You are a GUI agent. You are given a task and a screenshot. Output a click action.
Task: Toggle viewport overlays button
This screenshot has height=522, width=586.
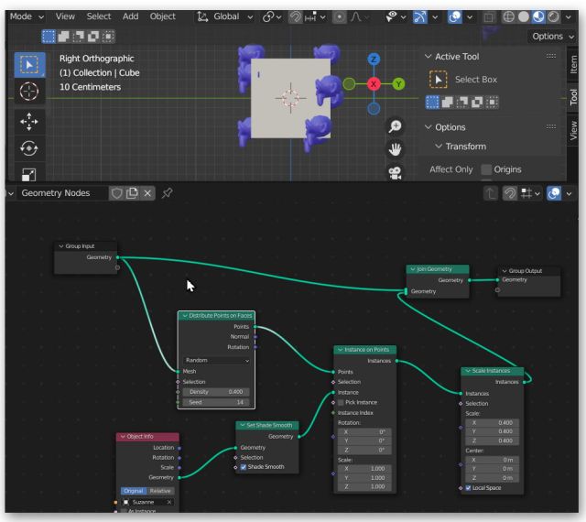(x=455, y=16)
